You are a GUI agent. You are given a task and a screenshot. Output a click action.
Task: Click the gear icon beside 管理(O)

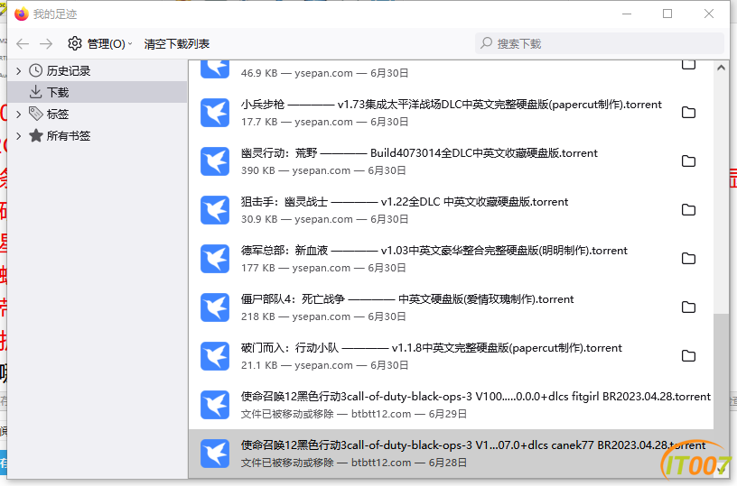point(75,43)
